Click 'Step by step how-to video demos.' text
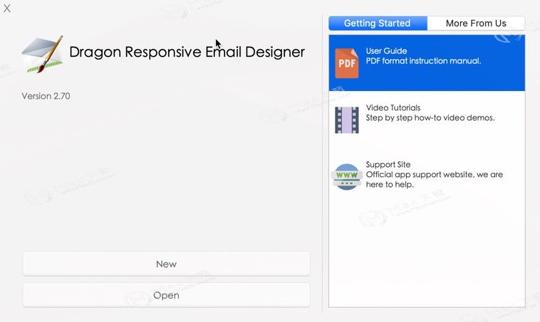 coord(430,117)
